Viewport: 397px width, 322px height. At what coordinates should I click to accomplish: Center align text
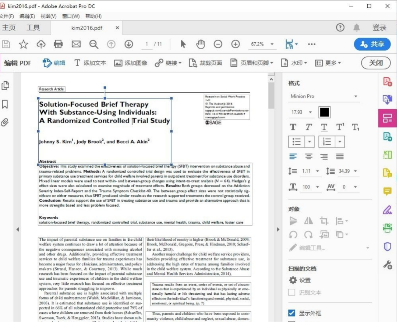click(308, 157)
